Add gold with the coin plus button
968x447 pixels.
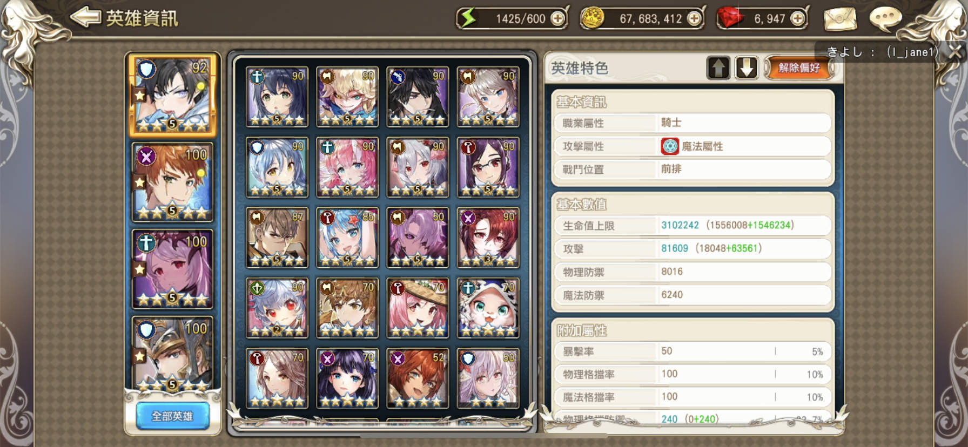(694, 19)
